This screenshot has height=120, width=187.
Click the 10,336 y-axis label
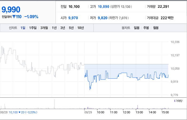coord(175,42)
